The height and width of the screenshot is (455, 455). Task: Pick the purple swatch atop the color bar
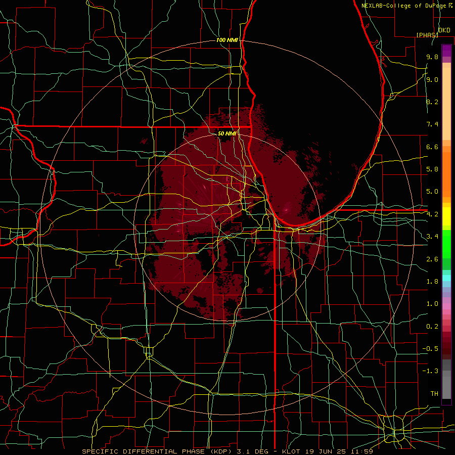[x=446, y=51]
